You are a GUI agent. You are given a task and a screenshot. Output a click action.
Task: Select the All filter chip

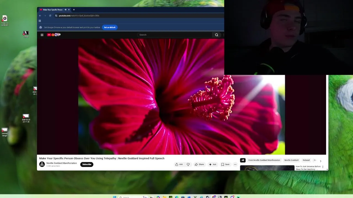[243, 160]
